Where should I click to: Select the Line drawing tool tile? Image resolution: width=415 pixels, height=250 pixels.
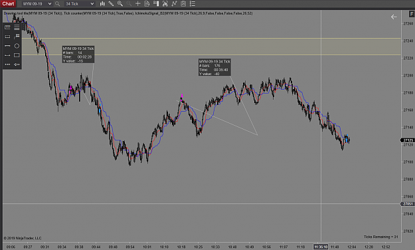coord(7,55)
